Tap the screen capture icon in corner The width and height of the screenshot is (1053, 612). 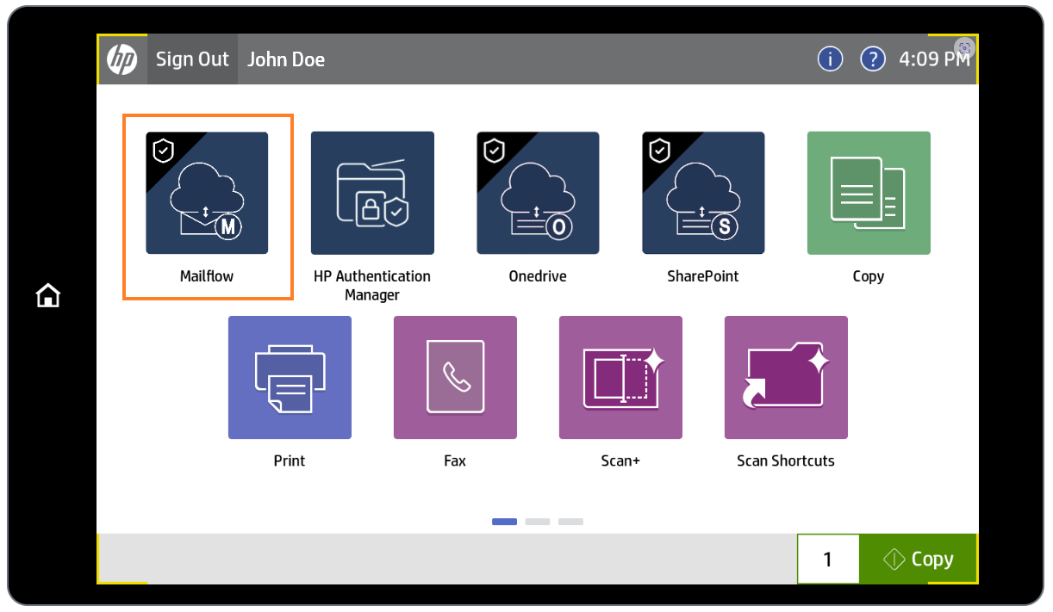(x=964, y=47)
